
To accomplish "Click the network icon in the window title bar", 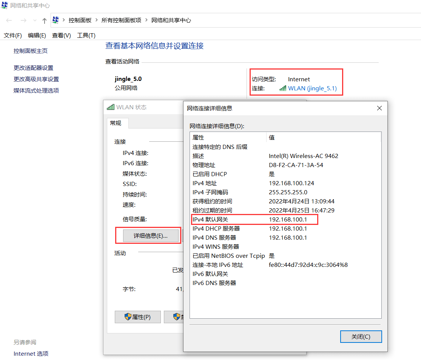I will pos(5,5).
